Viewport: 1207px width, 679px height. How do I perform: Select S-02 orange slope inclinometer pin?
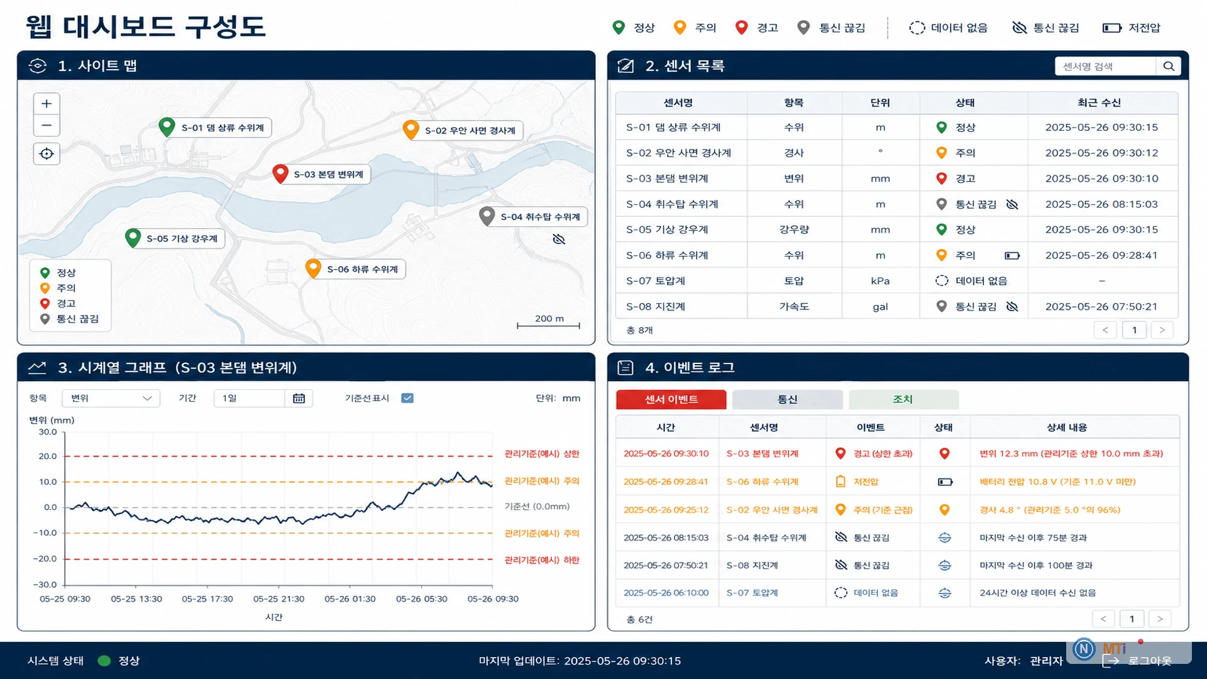click(x=411, y=130)
